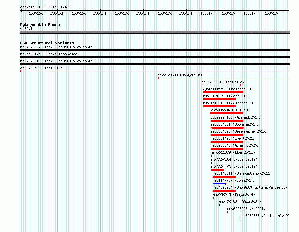Image resolution: width=299 pixels, height=232 pixels.
Task: Open nsv4764881 Quan2021 label
Action: coord(240,202)
